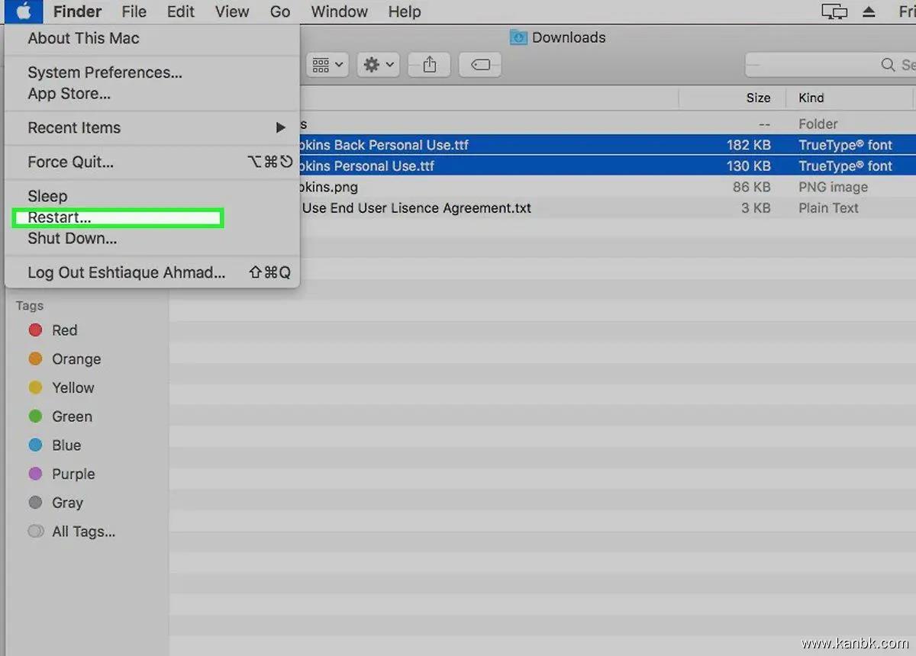This screenshot has width=916, height=656.
Task: Click the eject icon in menu bar
Action: click(x=869, y=11)
